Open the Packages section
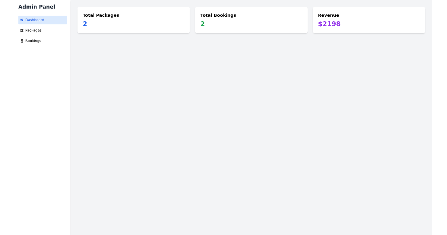The height and width of the screenshot is (235, 447). pyautogui.click(x=33, y=30)
